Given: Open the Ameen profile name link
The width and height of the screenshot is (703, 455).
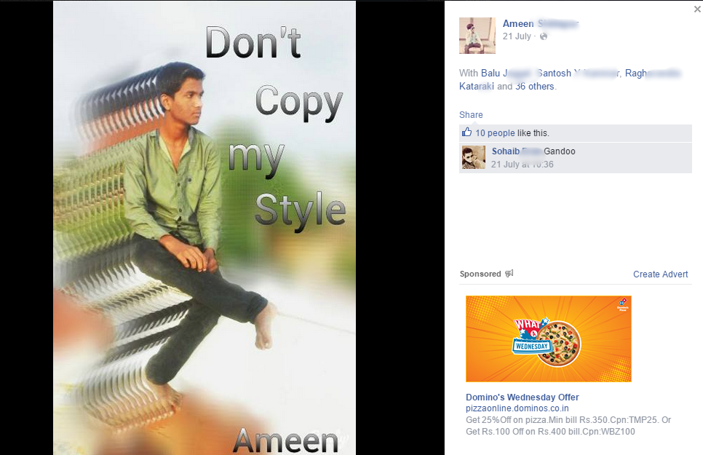Looking at the screenshot, I should click(540, 23).
